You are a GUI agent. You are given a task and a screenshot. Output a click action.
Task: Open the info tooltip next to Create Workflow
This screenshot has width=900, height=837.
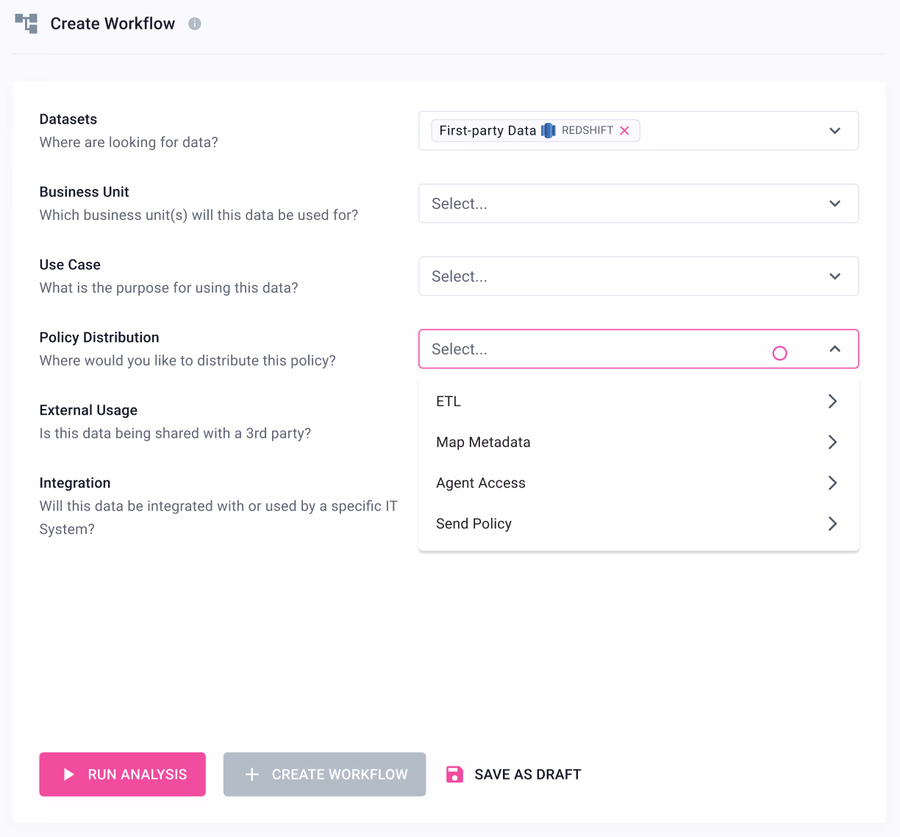point(194,24)
